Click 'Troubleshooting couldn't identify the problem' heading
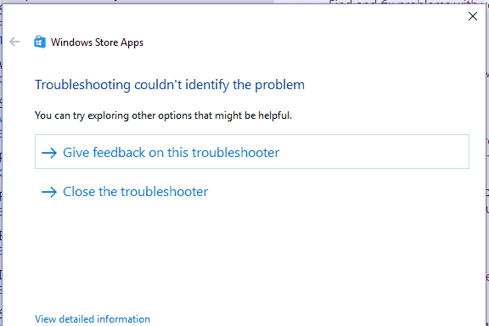 [170, 85]
